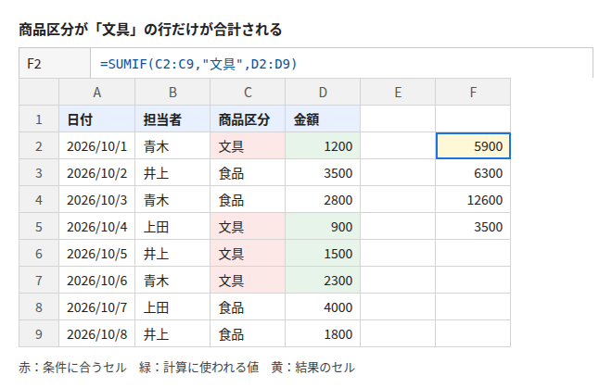The image size is (612, 388).
Task: Click the 担当者 header cell
Action: click(x=172, y=119)
